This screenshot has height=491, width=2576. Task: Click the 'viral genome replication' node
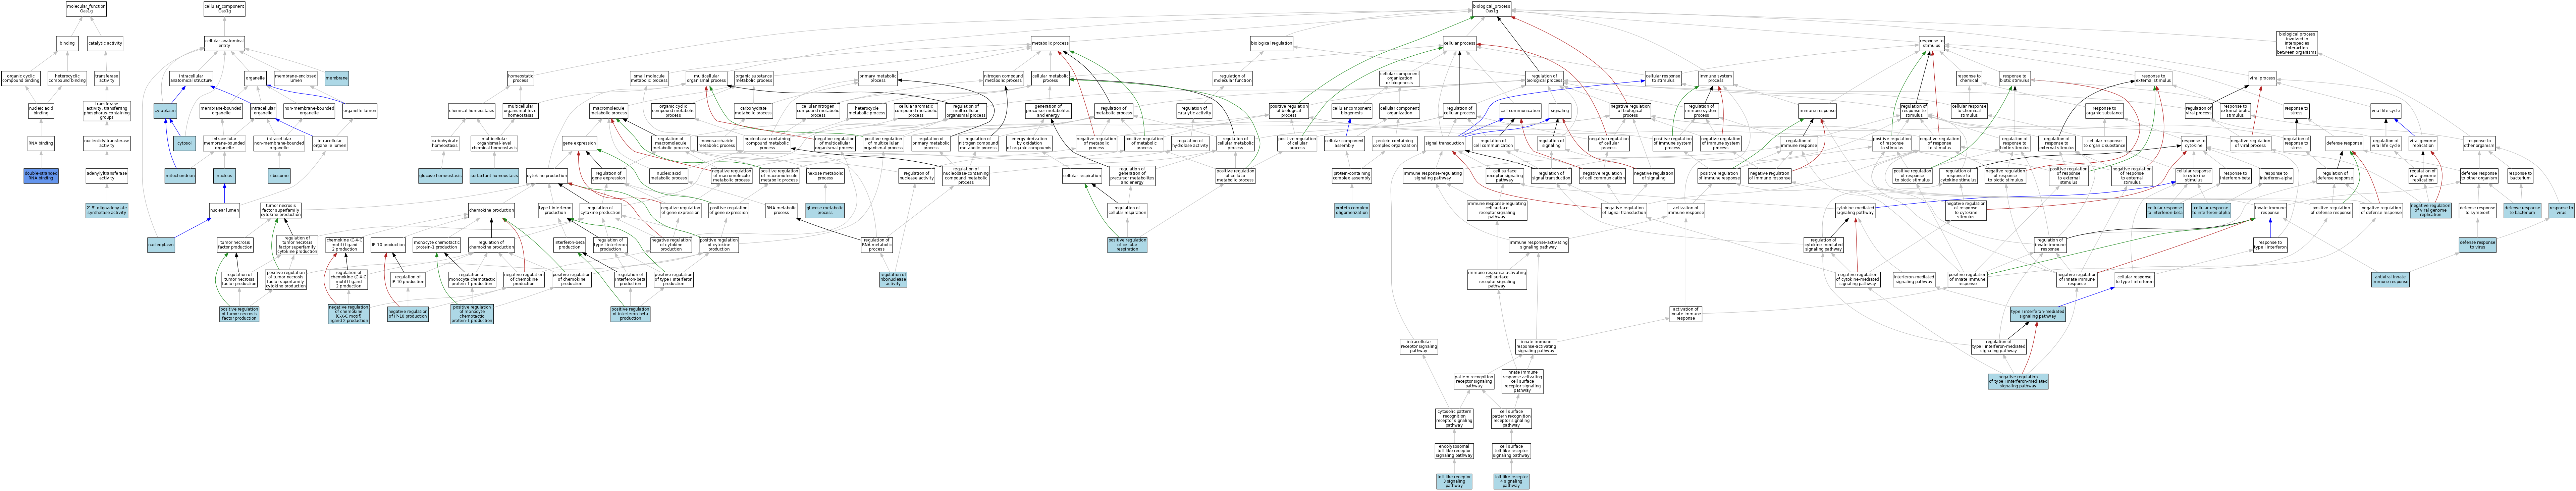pyautogui.click(x=2422, y=143)
